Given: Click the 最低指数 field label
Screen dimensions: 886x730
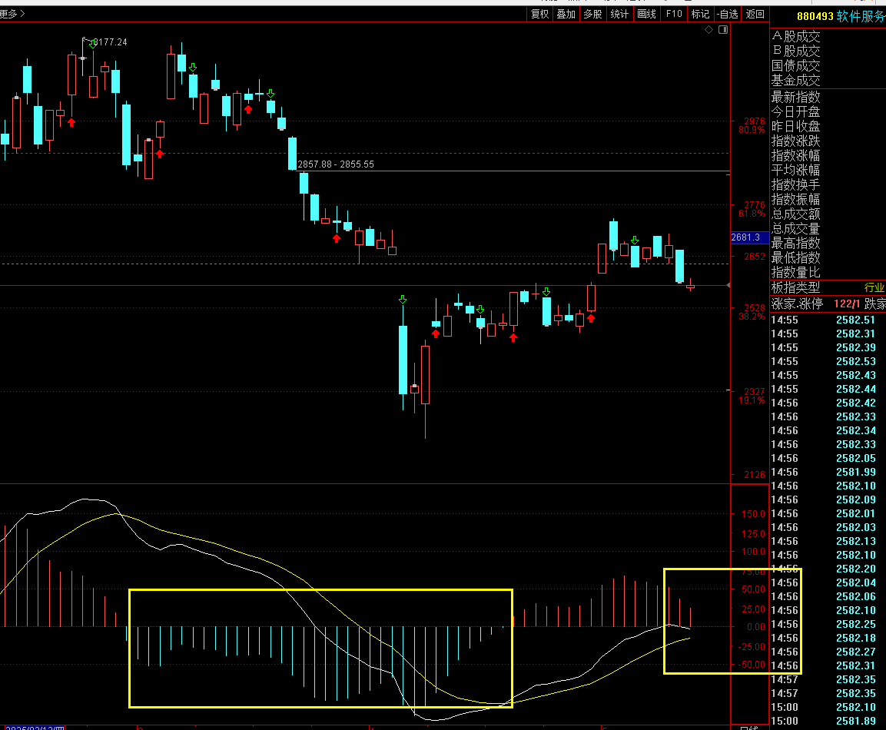Looking at the screenshot, I should pos(795,257).
